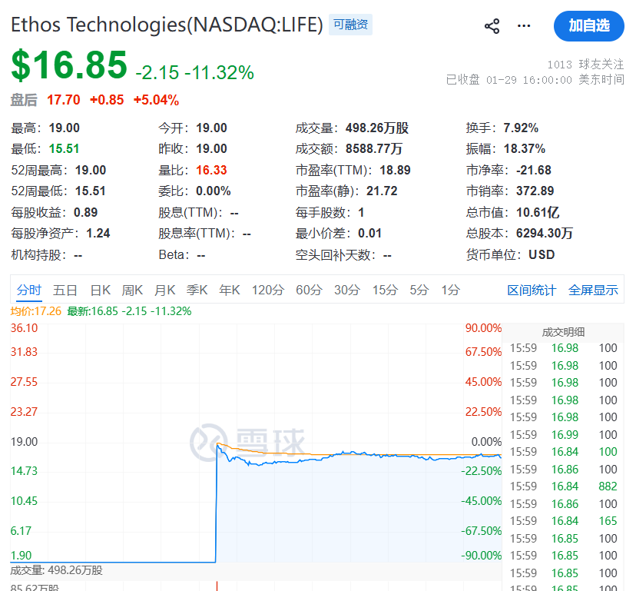
Task: Switch to the 5分 interval
Action: pos(419,290)
